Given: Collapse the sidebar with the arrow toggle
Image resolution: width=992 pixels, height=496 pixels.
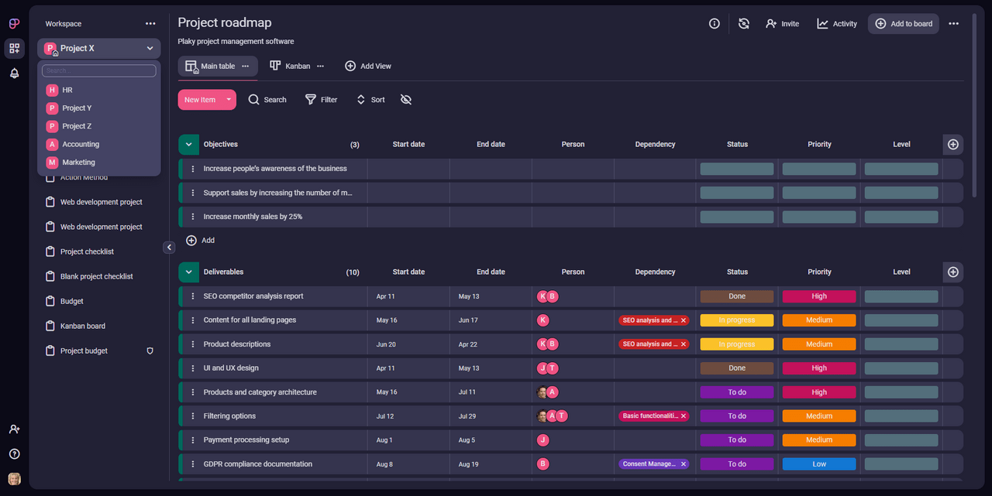Looking at the screenshot, I should pyautogui.click(x=169, y=248).
